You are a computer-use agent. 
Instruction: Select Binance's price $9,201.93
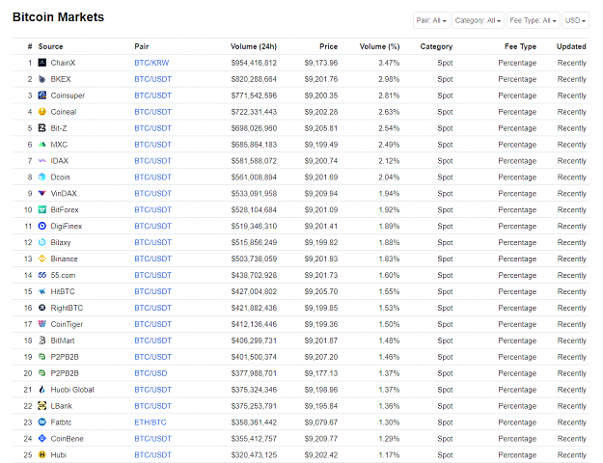pos(321,259)
